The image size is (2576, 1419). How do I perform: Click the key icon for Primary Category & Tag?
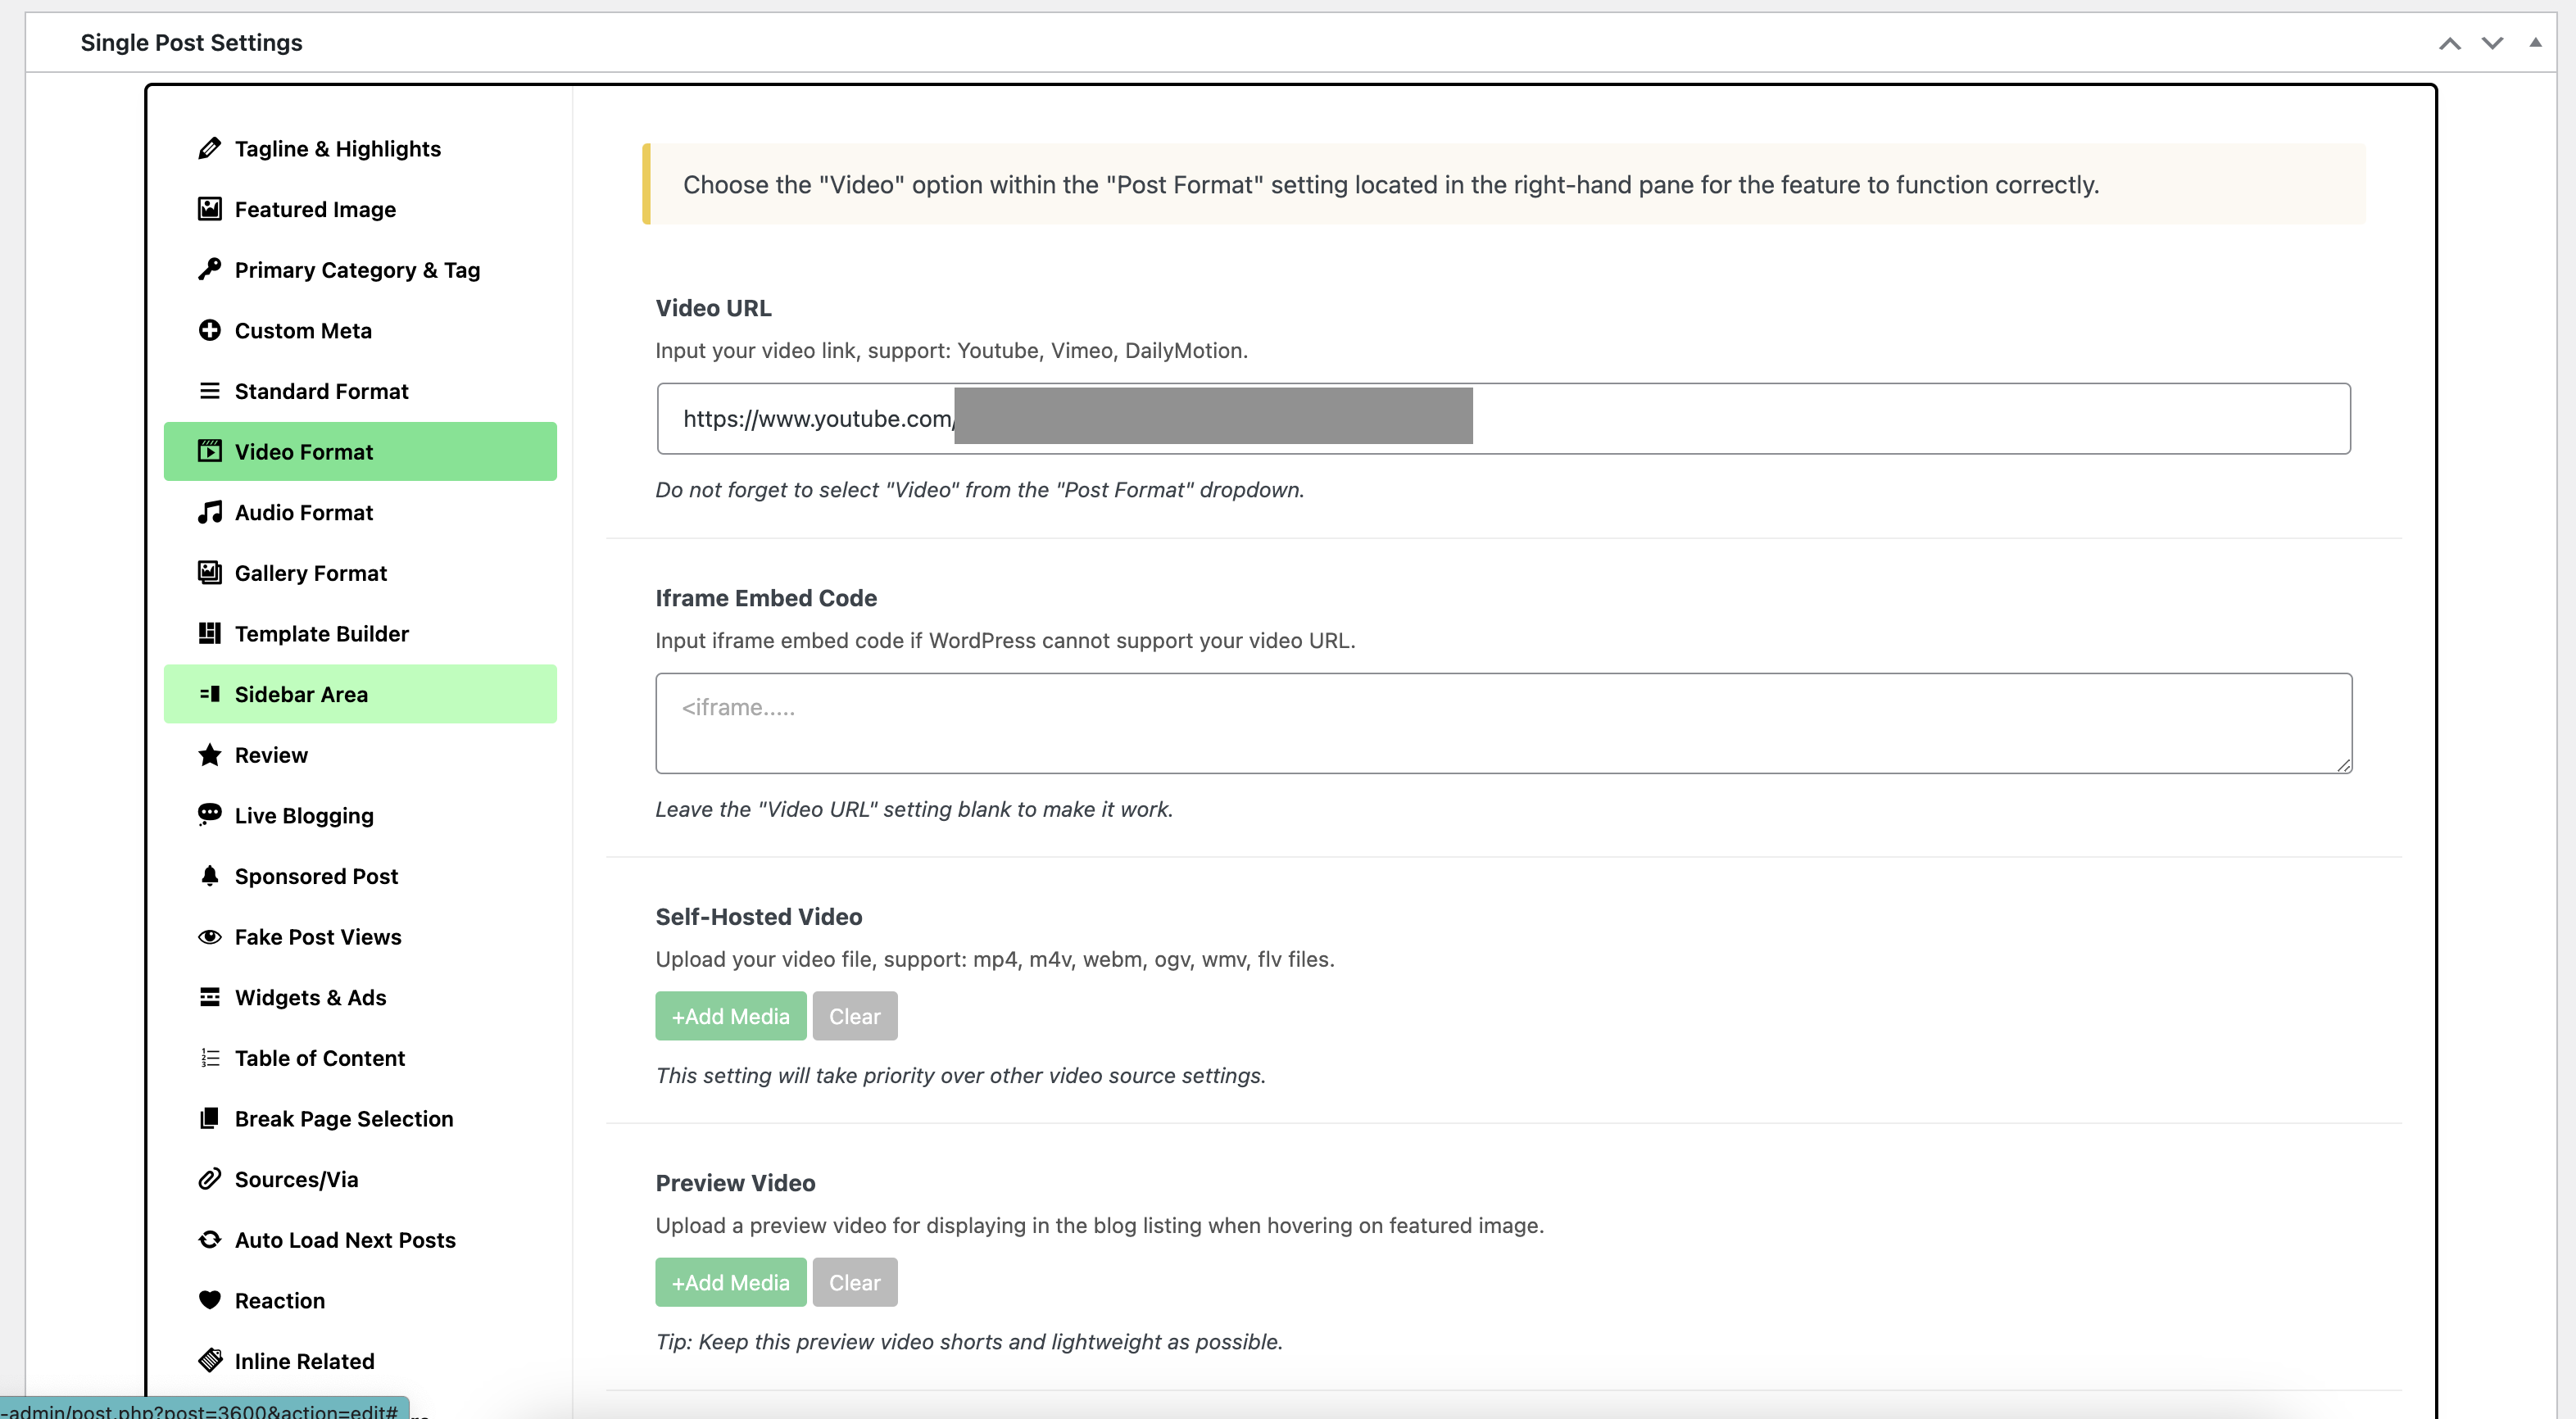pos(209,270)
